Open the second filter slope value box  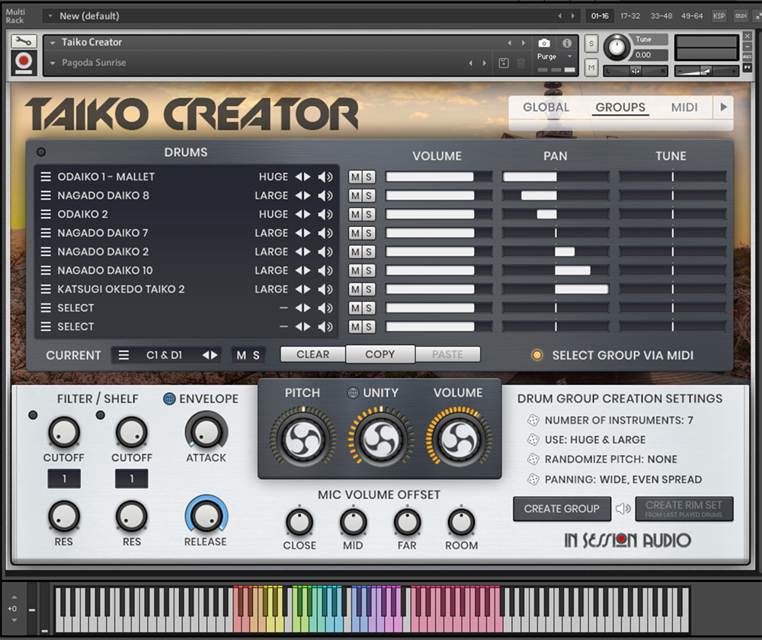coord(132,478)
